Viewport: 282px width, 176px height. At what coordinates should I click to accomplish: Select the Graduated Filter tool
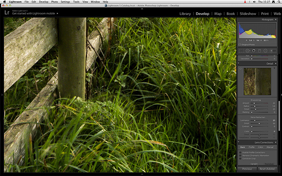(x=259, y=51)
